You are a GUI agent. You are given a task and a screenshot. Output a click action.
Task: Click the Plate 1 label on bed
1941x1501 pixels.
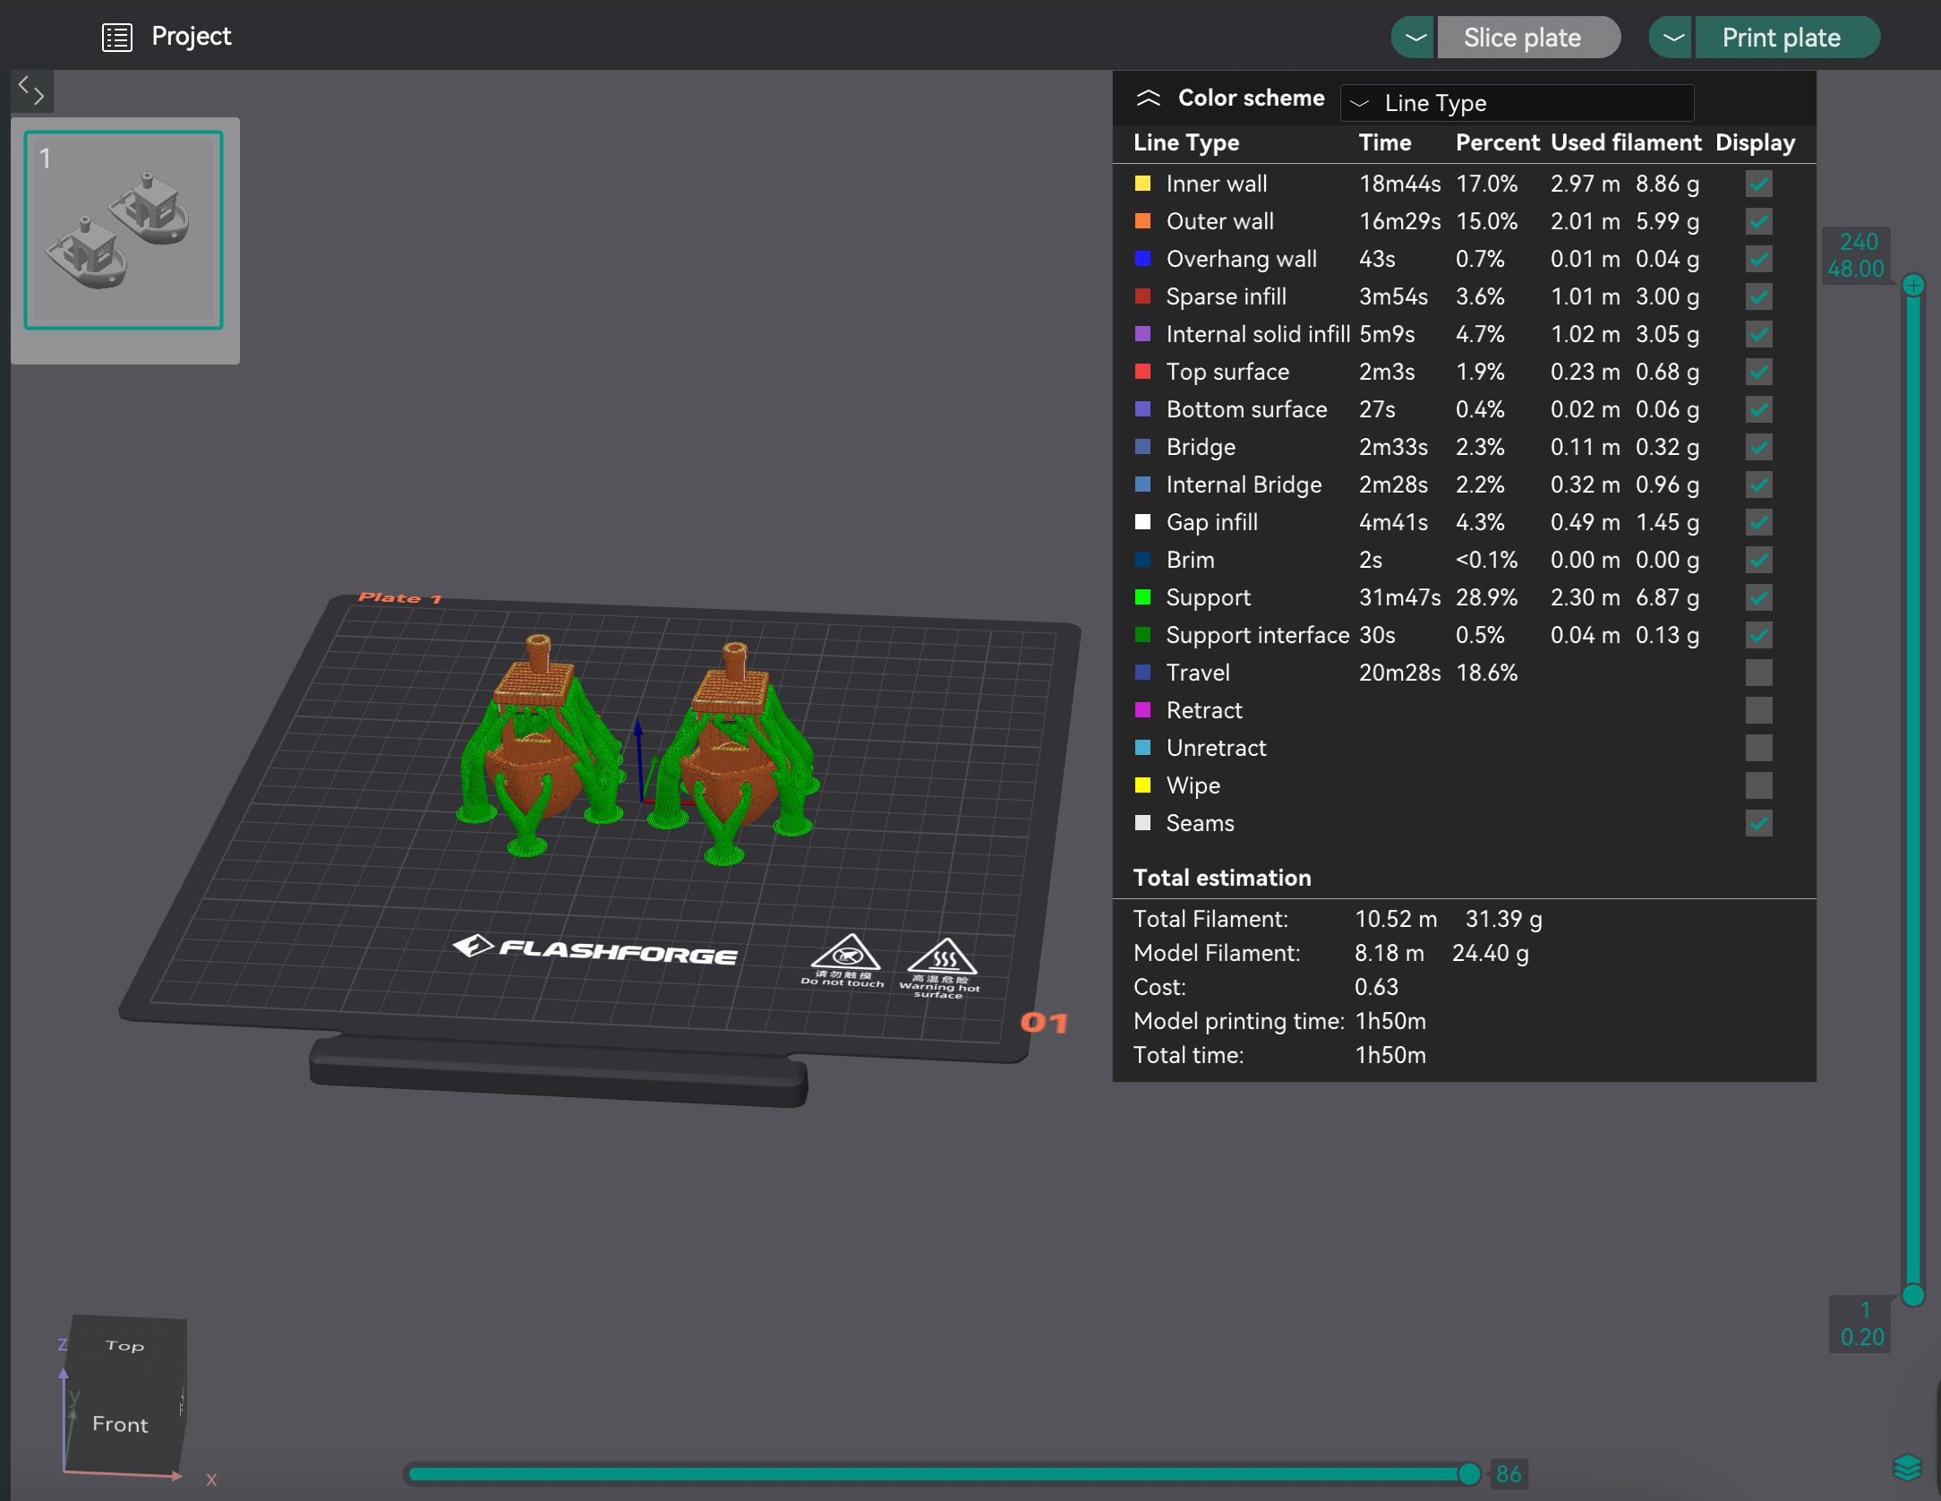pyautogui.click(x=400, y=597)
